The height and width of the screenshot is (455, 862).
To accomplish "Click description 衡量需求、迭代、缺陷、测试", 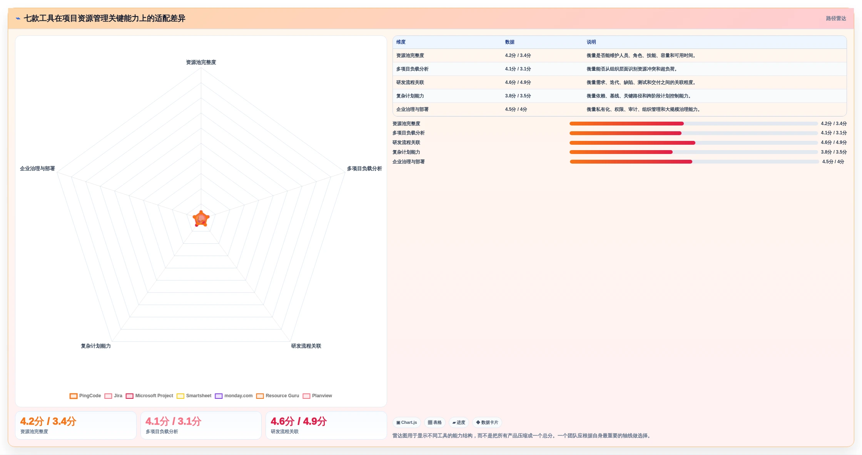I will tap(641, 82).
